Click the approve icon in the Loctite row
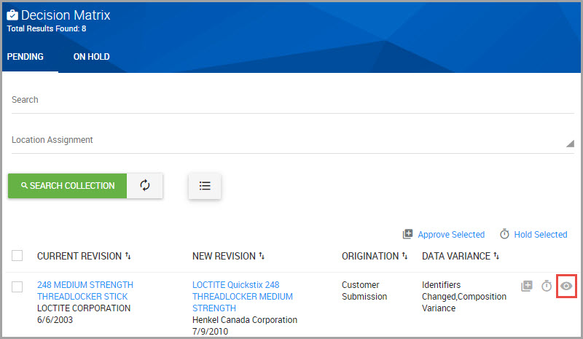Screen dimensions: 583x339 (x=526, y=286)
